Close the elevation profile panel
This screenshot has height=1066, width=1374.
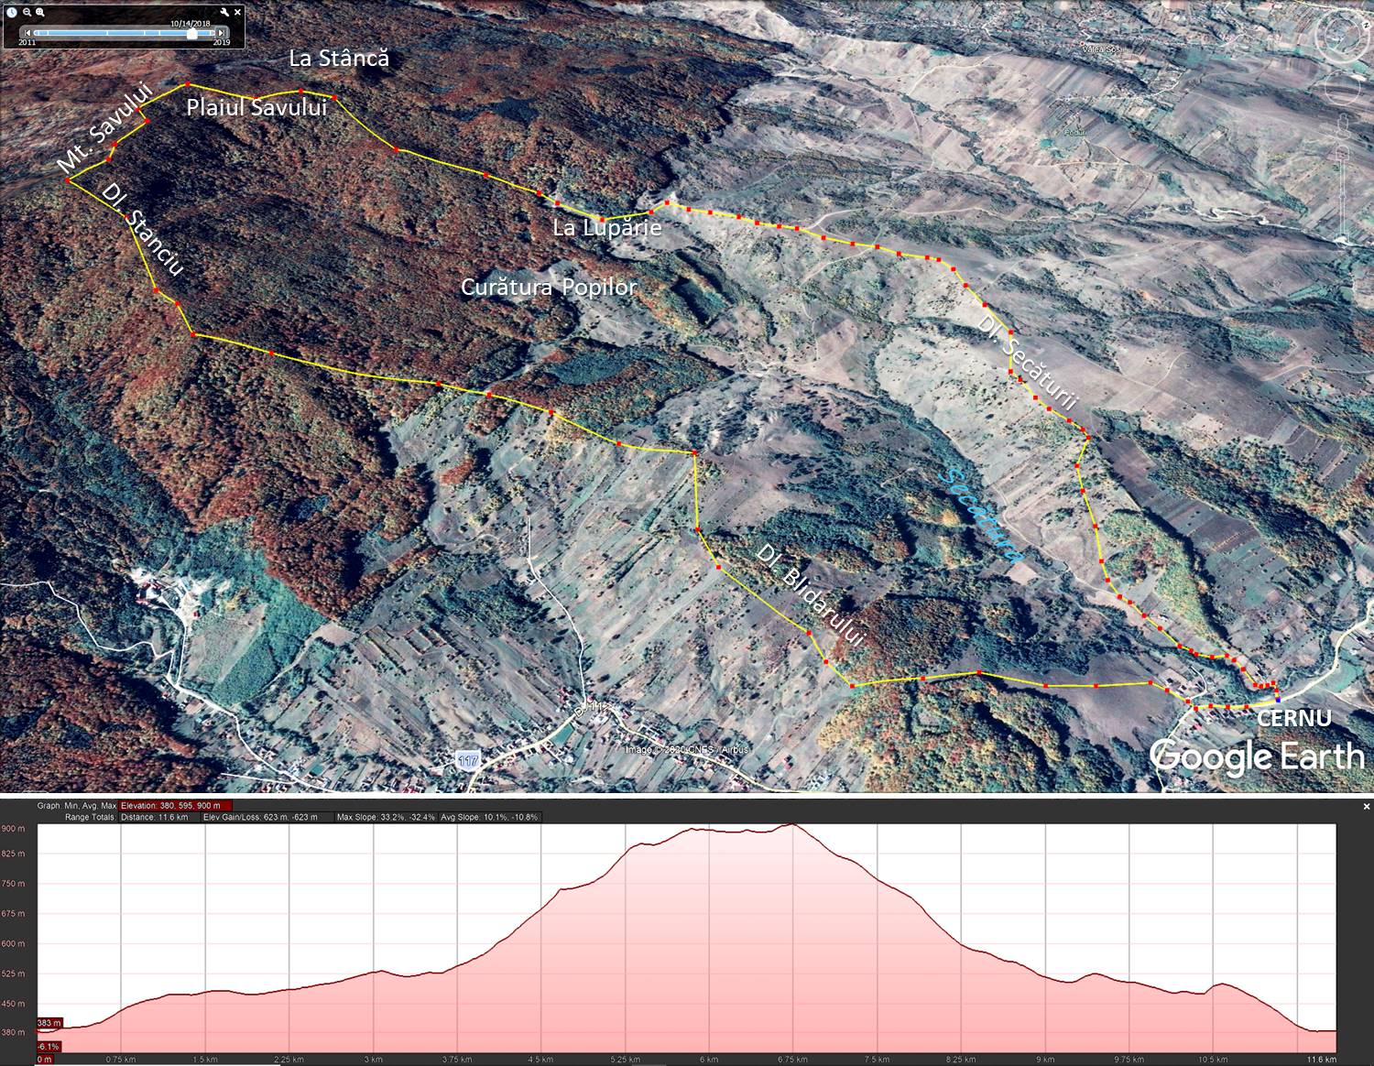(x=1367, y=807)
